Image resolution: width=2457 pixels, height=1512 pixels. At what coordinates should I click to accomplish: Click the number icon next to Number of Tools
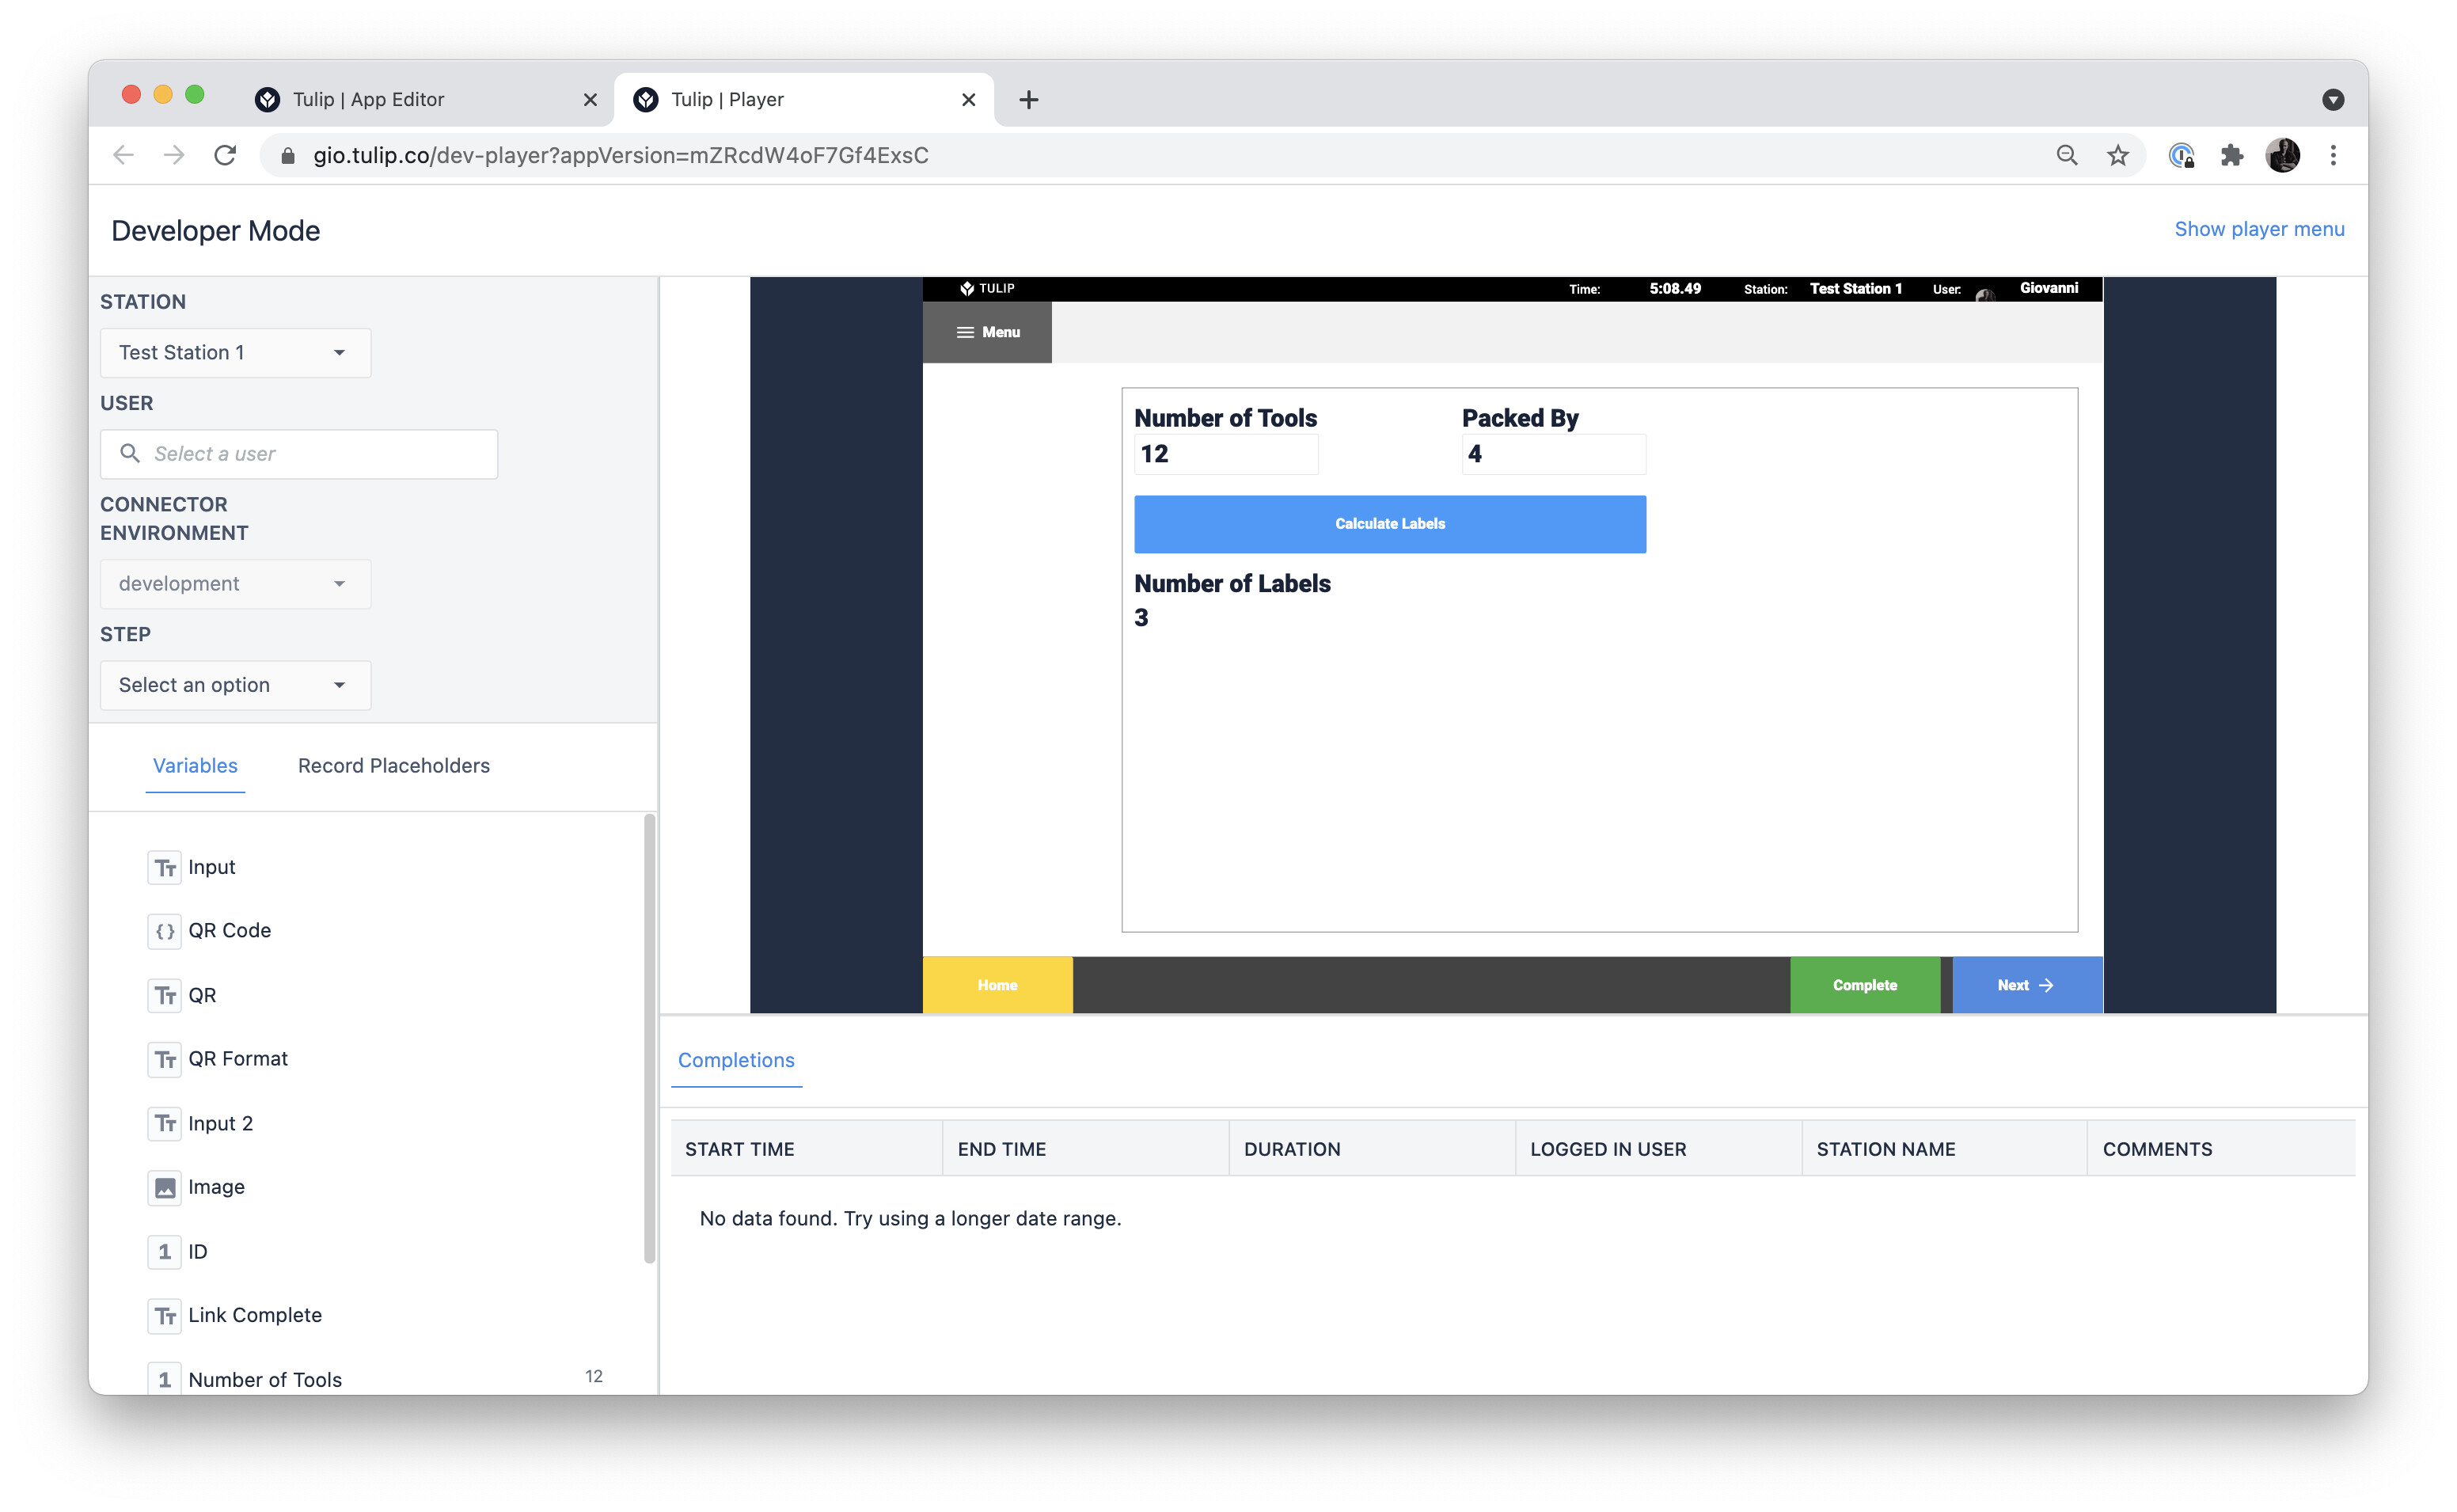(x=164, y=1379)
